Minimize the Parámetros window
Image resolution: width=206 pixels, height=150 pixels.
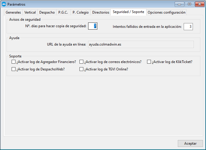pos(180,4)
